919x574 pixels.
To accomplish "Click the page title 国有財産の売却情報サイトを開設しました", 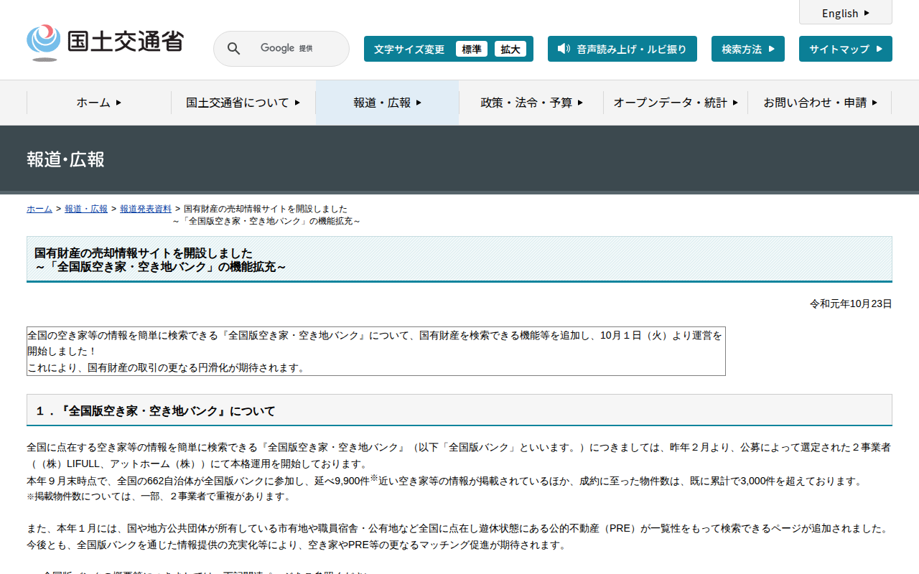I will [x=144, y=253].
